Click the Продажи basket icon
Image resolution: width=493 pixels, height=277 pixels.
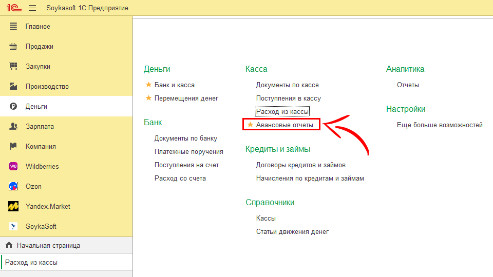pyautogui.click(x=14, y=46)
